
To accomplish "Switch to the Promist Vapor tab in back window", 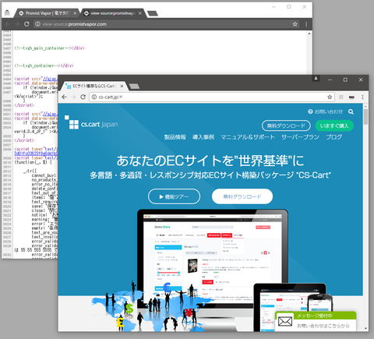I will pyautogui.click(x=48, y=13).
